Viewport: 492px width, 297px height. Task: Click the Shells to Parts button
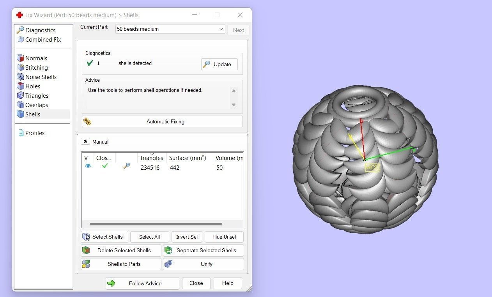tap(121, 264)
